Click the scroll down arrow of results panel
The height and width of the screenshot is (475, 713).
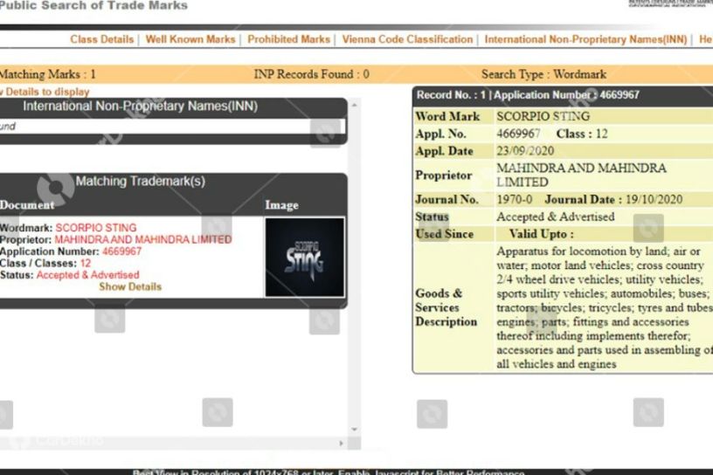(355, 429)
